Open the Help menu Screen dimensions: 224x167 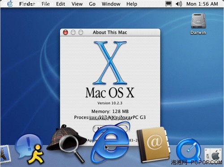pyautogui.click(x=132, y=4)
